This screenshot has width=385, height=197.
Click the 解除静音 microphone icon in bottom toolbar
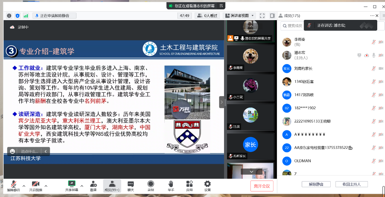[x=13, y=184]
